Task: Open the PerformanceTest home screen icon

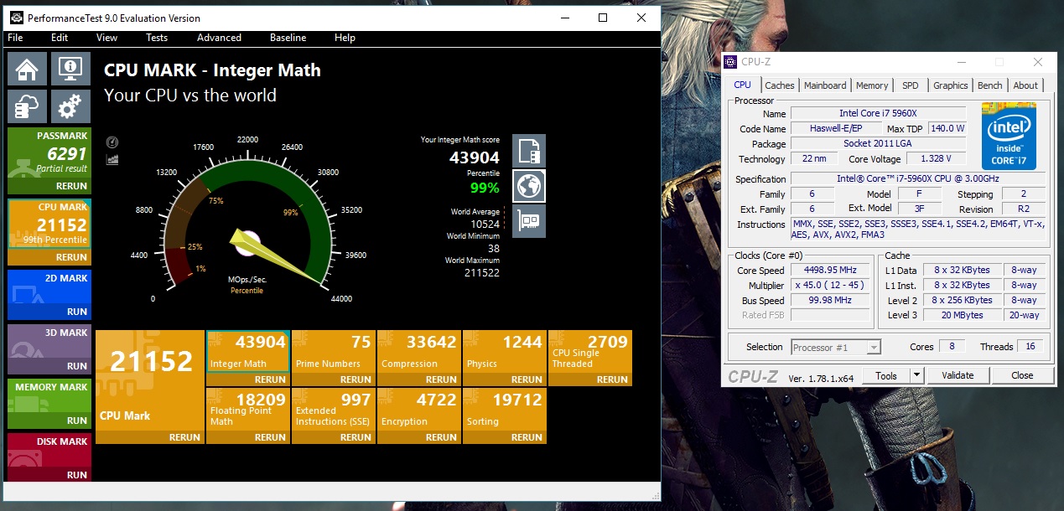Action: coord(28,69)
